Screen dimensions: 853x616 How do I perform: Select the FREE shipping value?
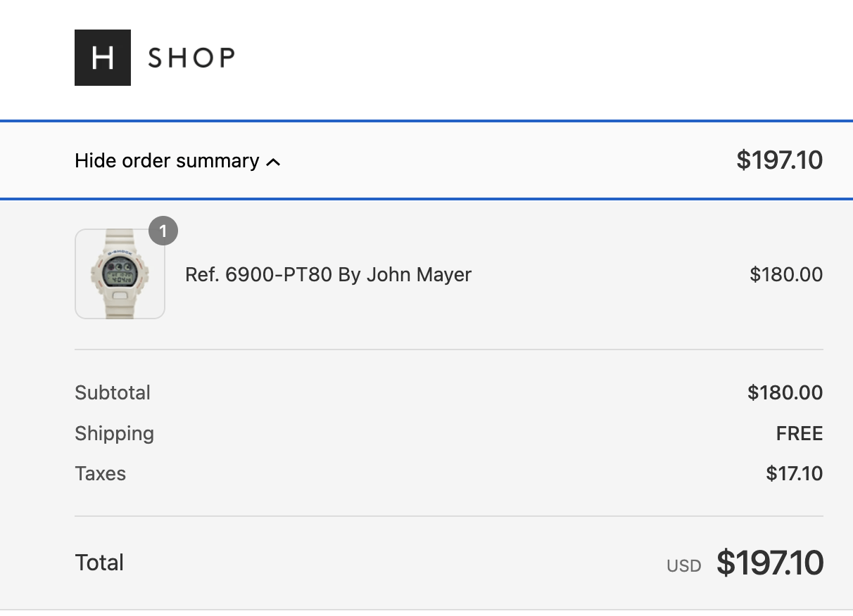[800, 434]
